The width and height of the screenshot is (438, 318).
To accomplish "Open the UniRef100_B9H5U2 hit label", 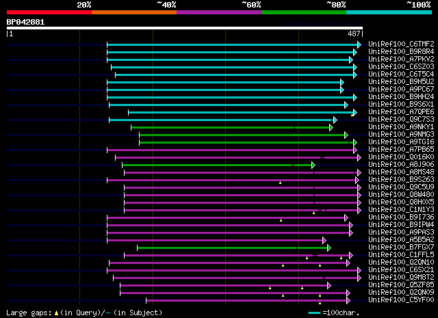I will click(401, 82).
